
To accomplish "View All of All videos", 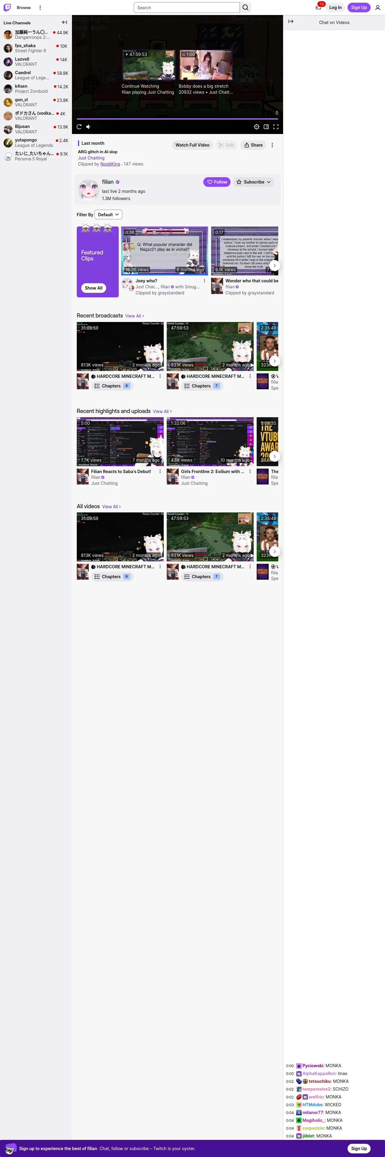I will [112, 507].
